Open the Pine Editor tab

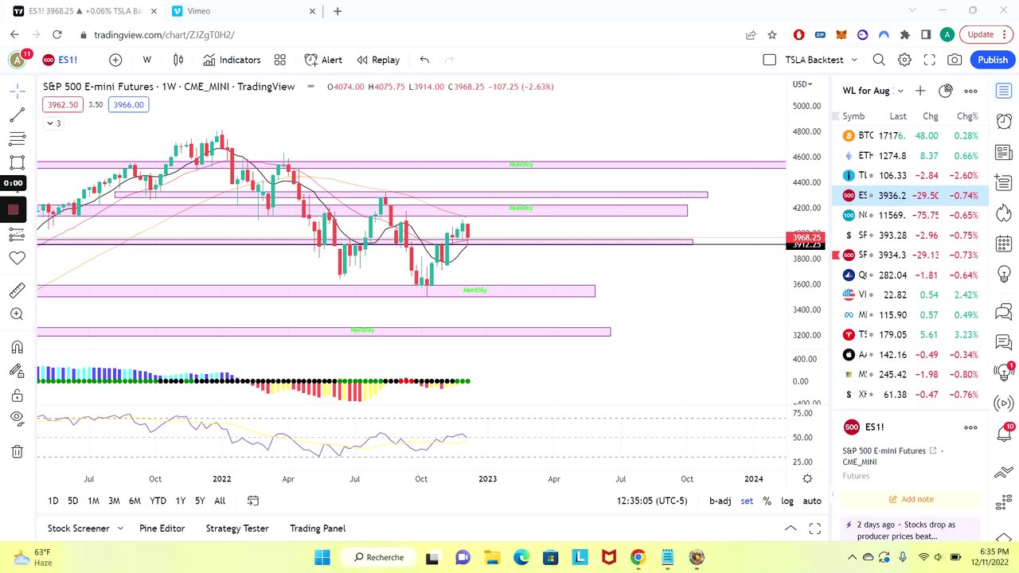[x=162, y=528]
